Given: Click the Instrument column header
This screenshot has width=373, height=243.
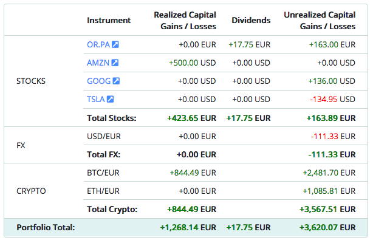Looking at the screenshot, I should click(x=109, y=20).
